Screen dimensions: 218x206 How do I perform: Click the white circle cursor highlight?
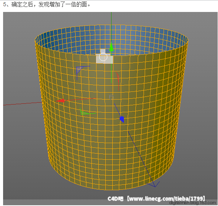103,57
